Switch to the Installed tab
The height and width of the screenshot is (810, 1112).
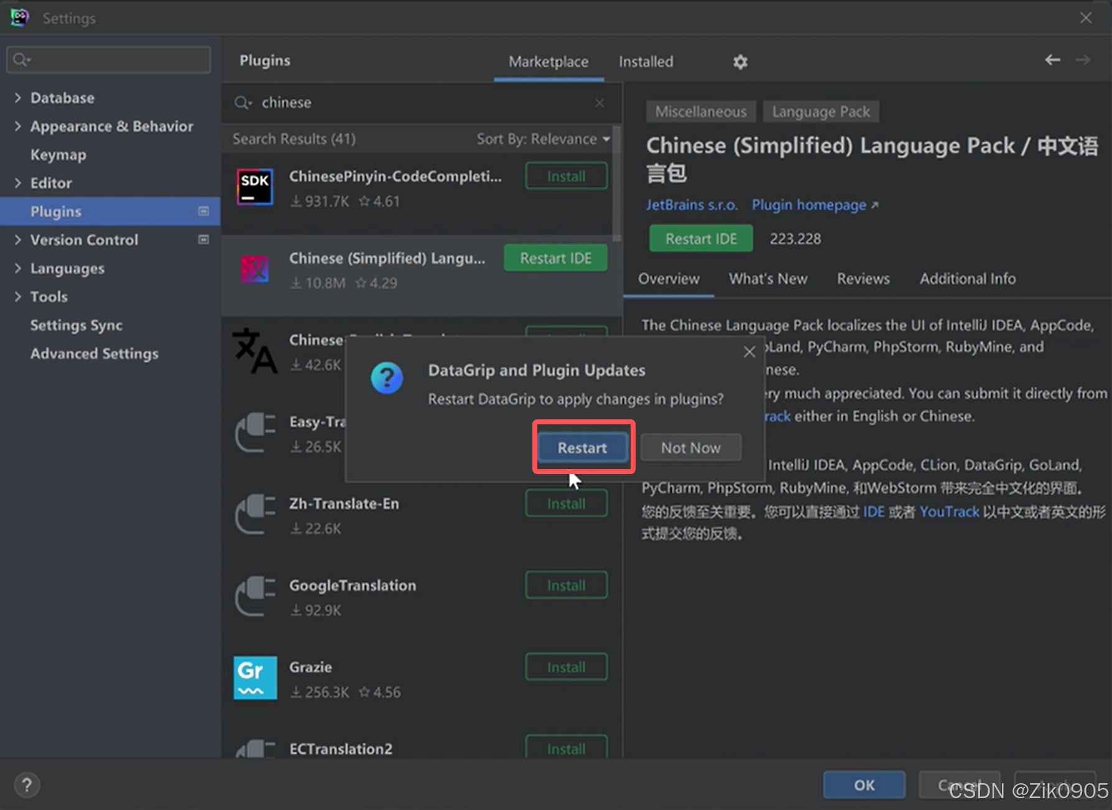(x=646, y=62)
